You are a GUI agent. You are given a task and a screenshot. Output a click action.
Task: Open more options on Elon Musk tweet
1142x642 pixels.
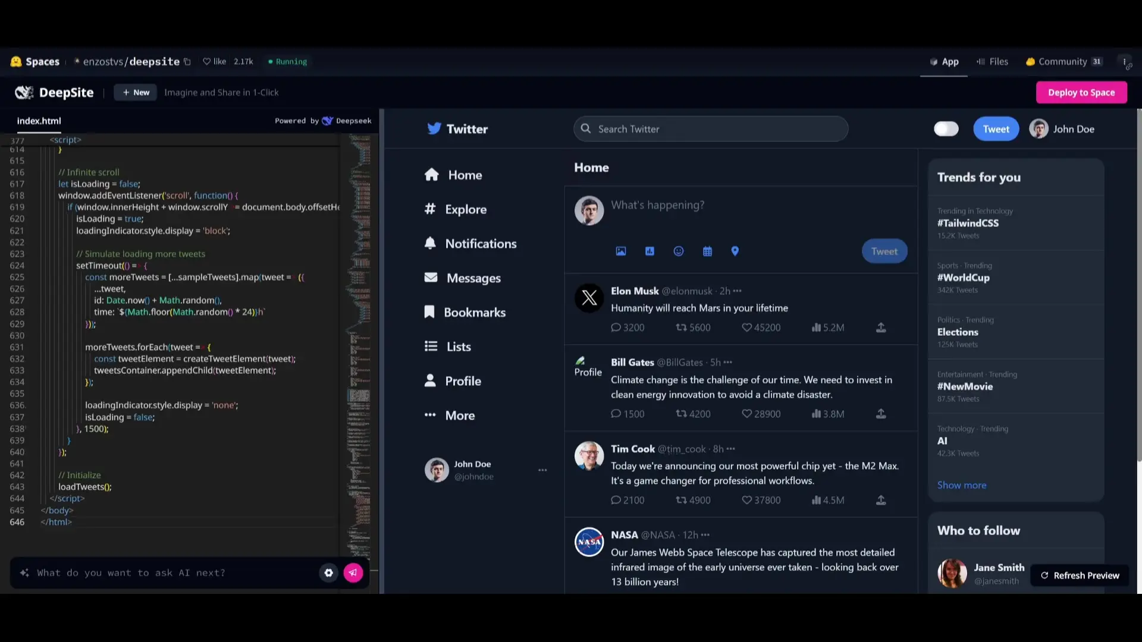(738, 291)
